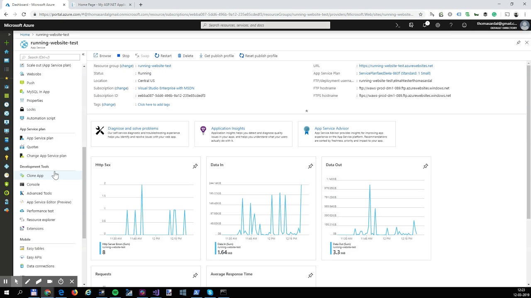Open Console menu item
Screen dimensions: 531x298
click(33, 185)
